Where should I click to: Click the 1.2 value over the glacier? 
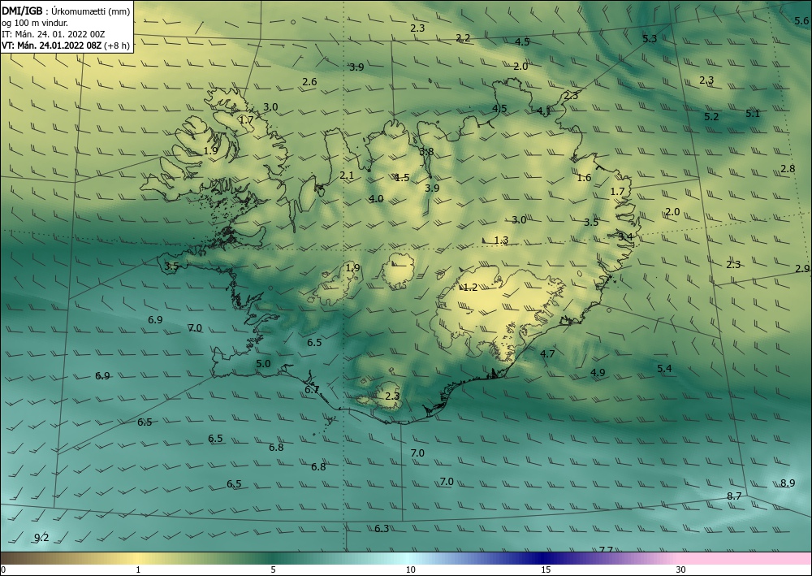470,288
